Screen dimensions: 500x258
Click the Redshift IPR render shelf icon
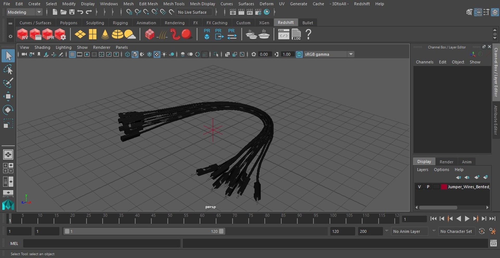48,34
